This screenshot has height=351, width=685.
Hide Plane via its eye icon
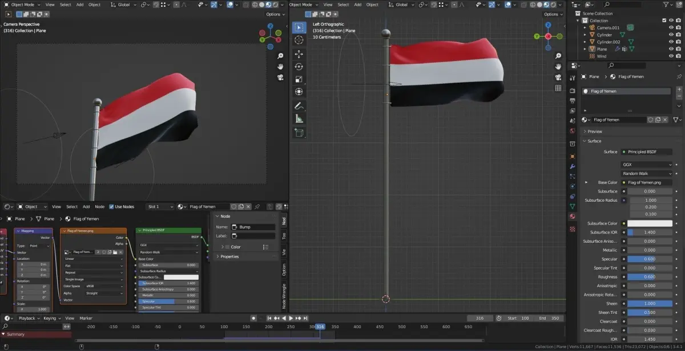click(671, 49)
